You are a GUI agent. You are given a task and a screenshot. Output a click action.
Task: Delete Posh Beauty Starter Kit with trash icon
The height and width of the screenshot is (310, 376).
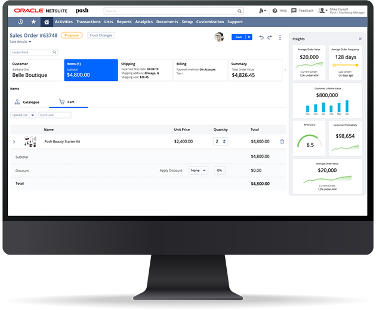[x=282, y=141]
